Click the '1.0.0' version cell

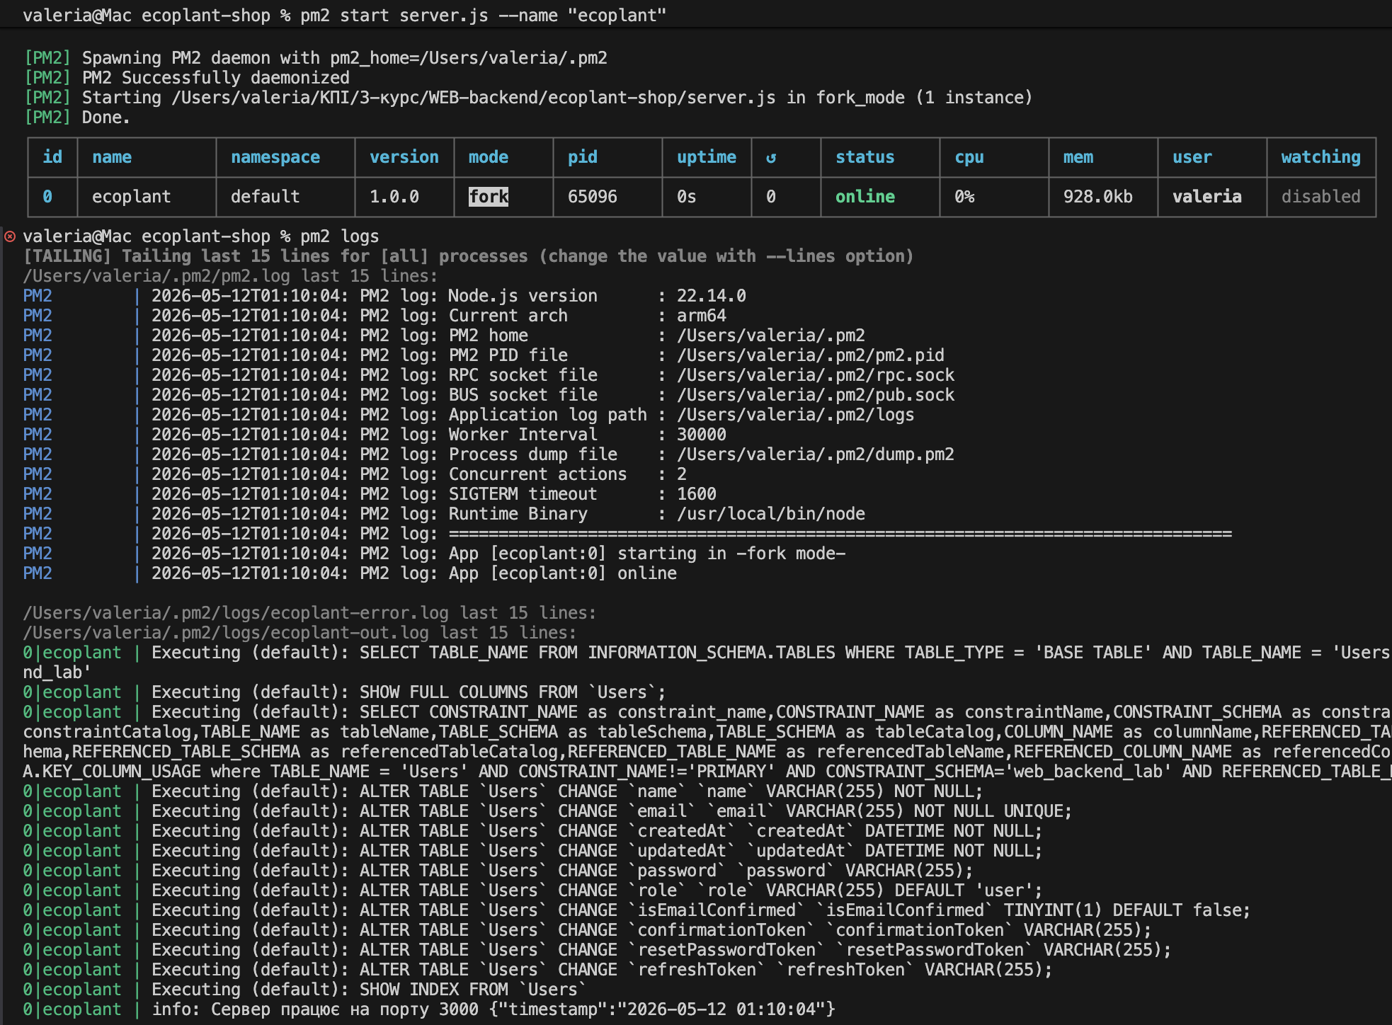point(394,197)
